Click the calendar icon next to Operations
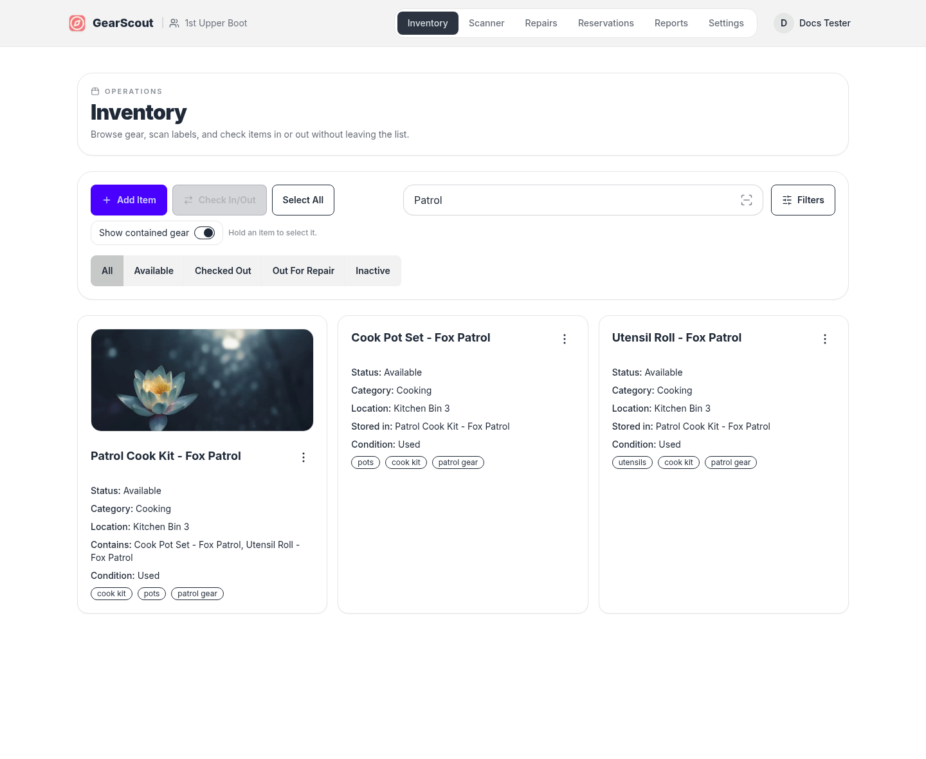Image resolution: width=926 pixels, height=759 pixels. (x=95, y=91)
